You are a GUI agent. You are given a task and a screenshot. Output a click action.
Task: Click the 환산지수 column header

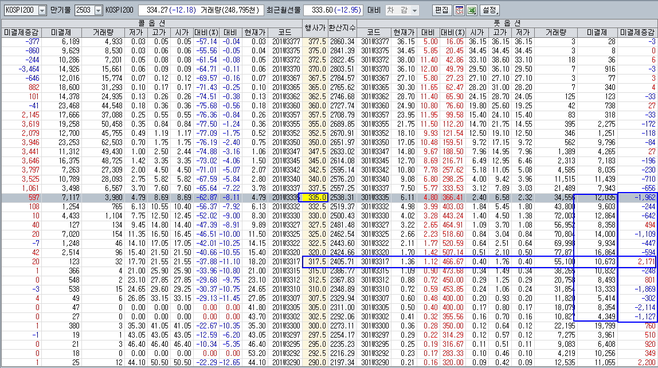click(x=342, y=27)
